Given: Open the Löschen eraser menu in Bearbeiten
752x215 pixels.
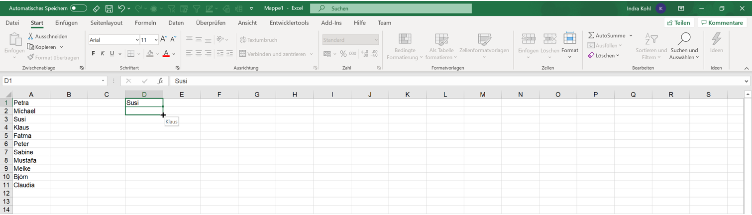Looking at the screenshot, I should (x=603, y=55).
